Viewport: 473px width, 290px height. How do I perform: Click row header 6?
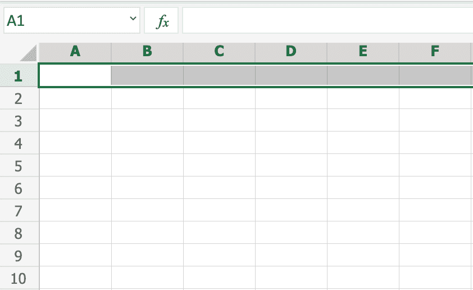point(19,188)
